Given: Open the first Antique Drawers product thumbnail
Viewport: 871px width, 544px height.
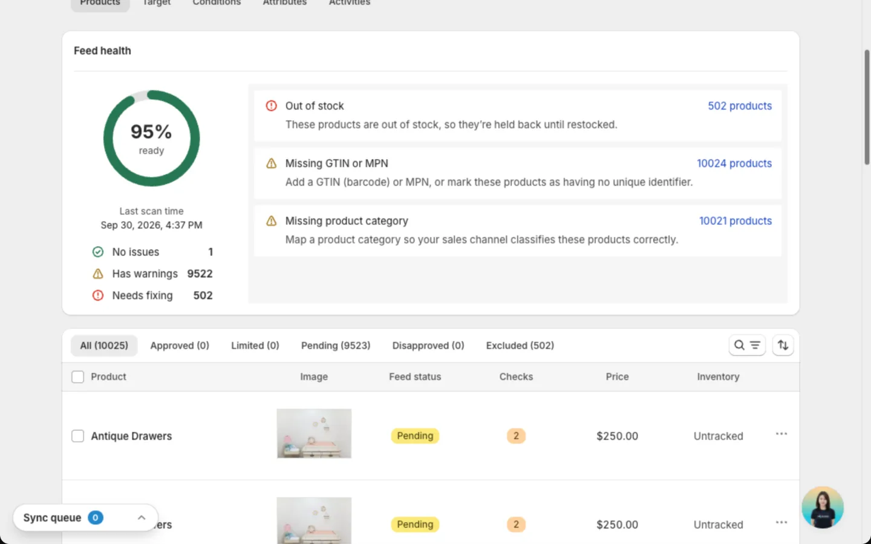Looking at the screenshot, I should click(314, 433).
